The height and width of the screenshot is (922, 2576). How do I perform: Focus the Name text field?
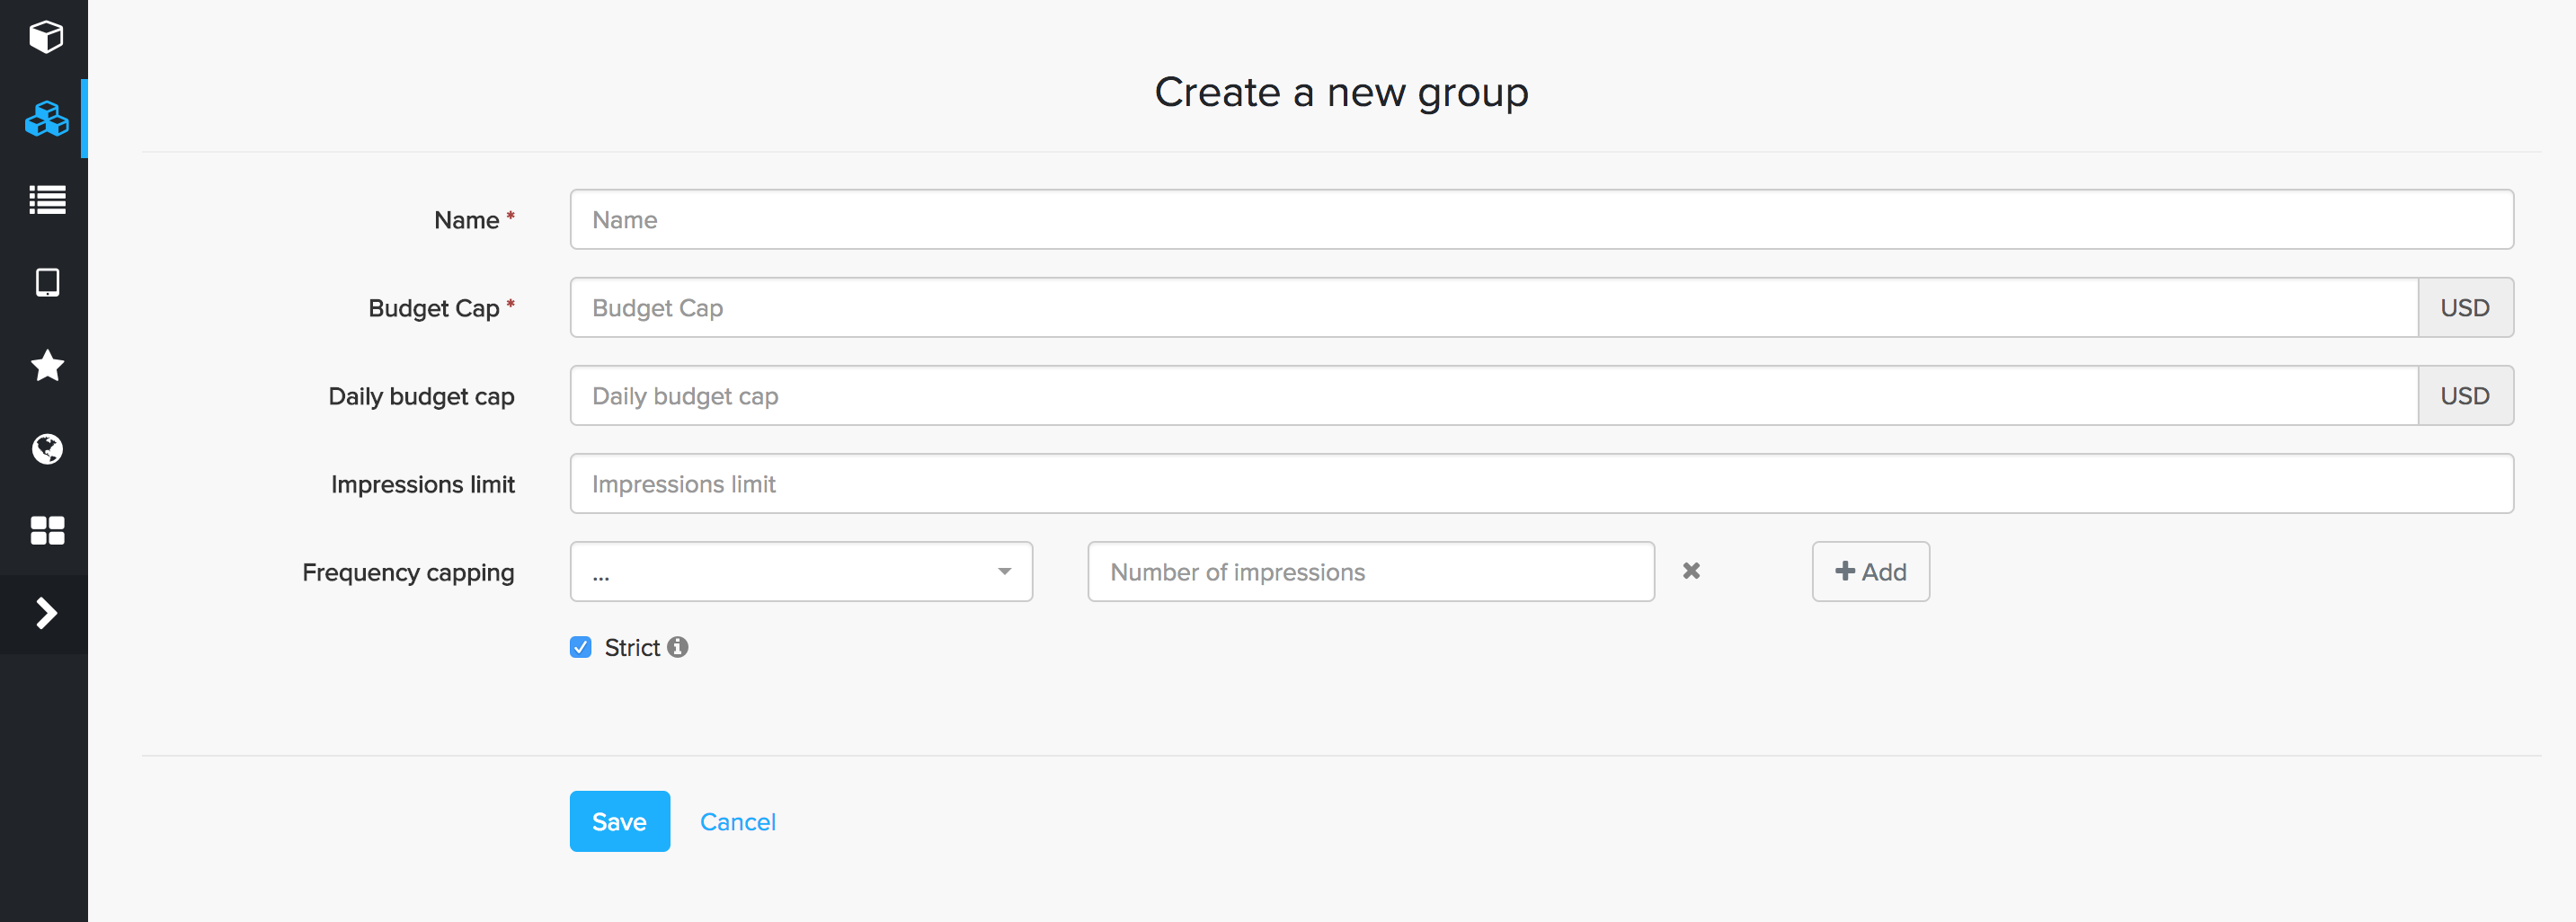point(1540,220)
